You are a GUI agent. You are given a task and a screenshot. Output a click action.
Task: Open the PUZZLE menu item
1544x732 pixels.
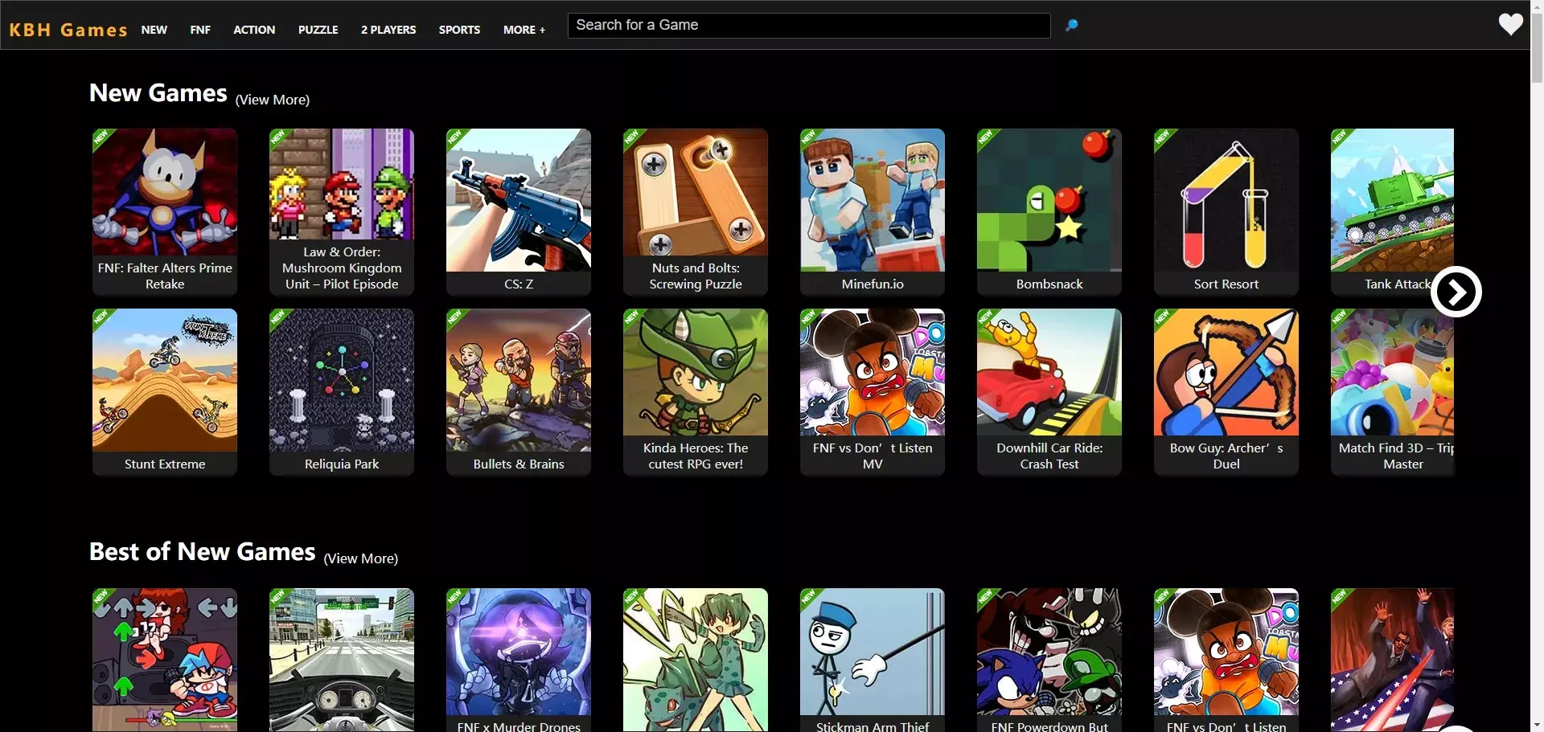[318, 30]
